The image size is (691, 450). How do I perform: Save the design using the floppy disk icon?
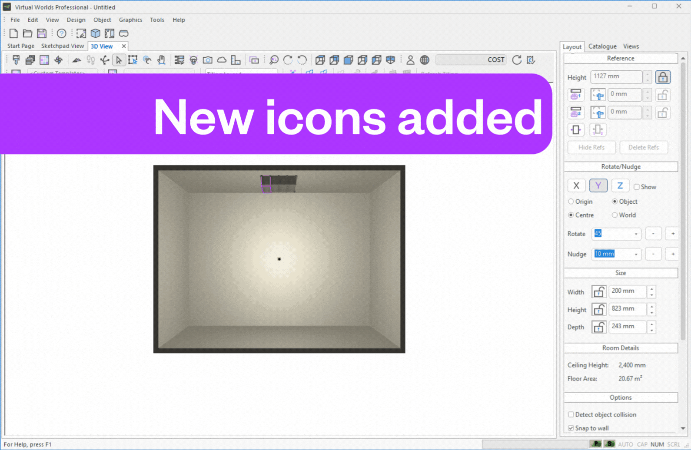(x=42, y=33)
